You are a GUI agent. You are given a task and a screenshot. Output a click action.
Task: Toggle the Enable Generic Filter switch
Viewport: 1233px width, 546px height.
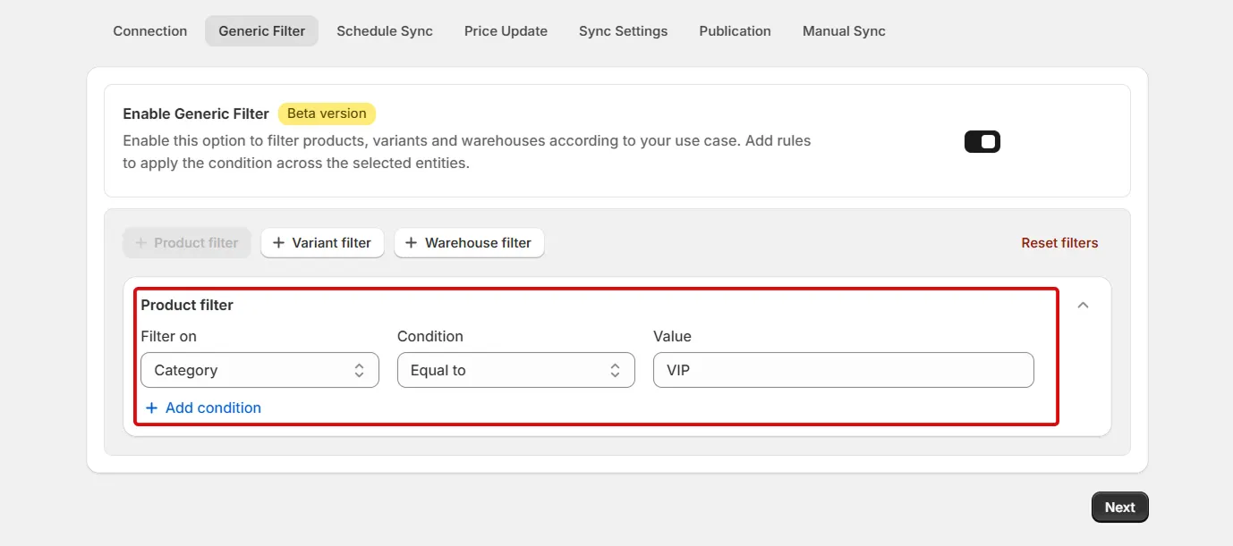point(982,142)
